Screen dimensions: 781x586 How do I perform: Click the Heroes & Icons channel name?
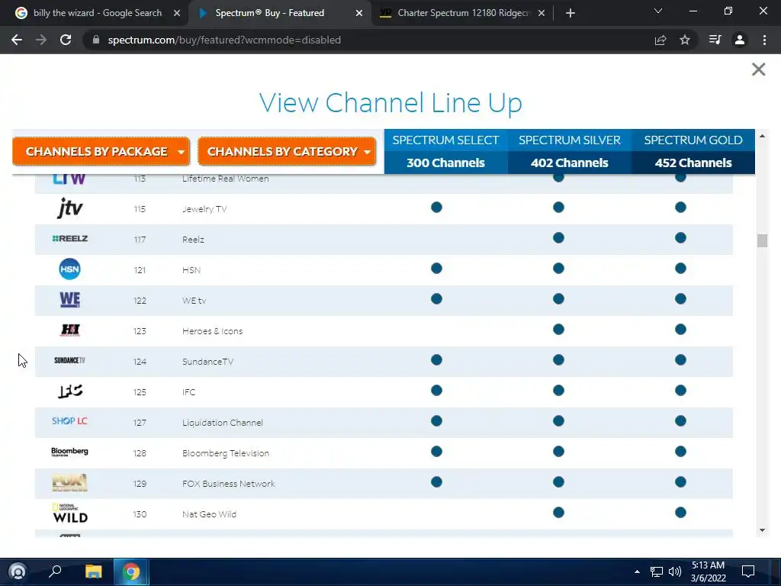pyautogui.click(x=212, y=331)
